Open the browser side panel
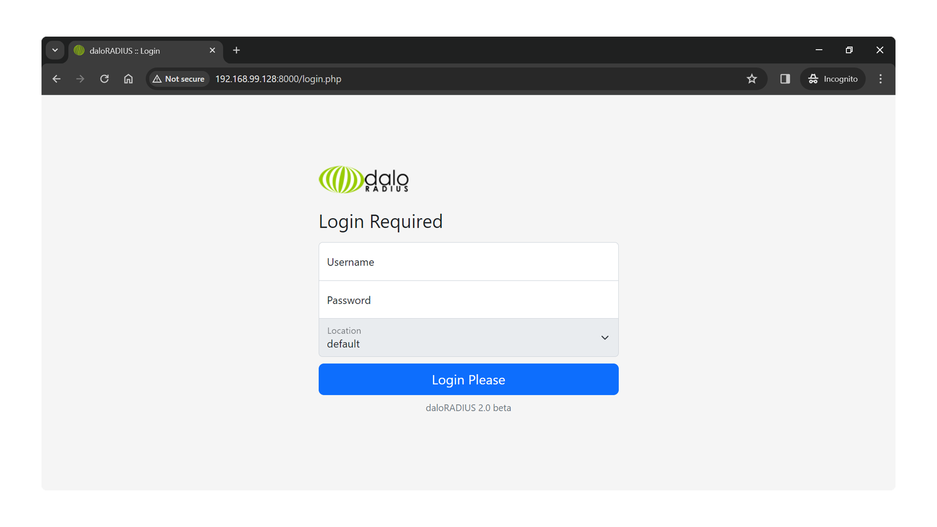The image size is (937, 527). click(785, 79)
